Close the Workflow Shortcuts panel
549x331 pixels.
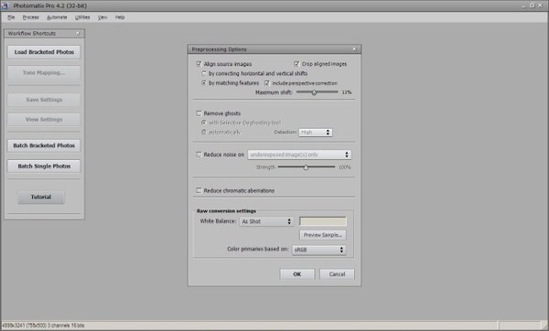coord(78,34)
